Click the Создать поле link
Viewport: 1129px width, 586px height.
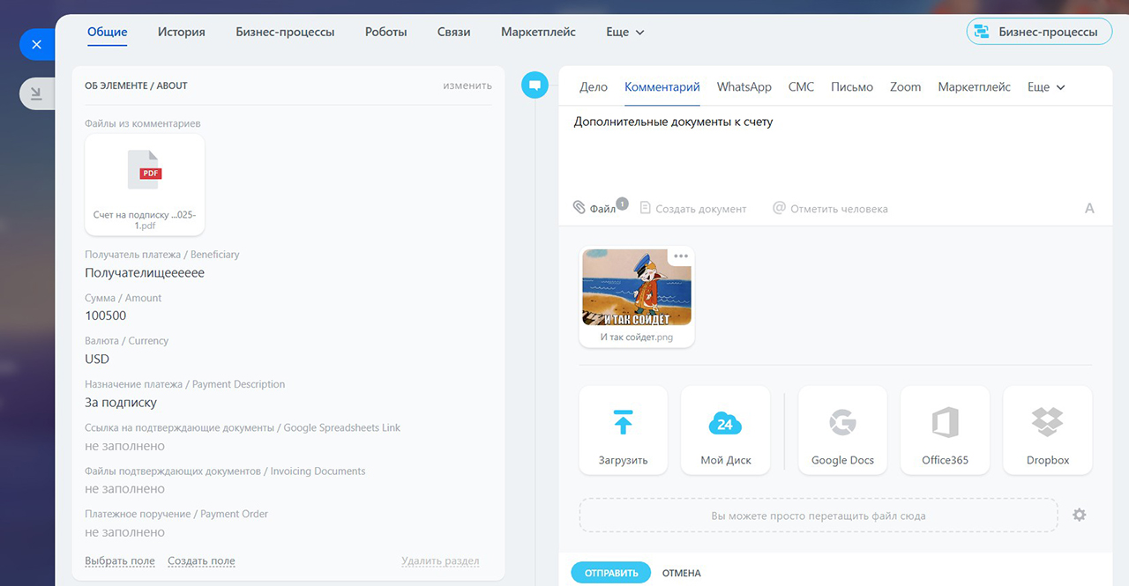(x=201, y=561)
